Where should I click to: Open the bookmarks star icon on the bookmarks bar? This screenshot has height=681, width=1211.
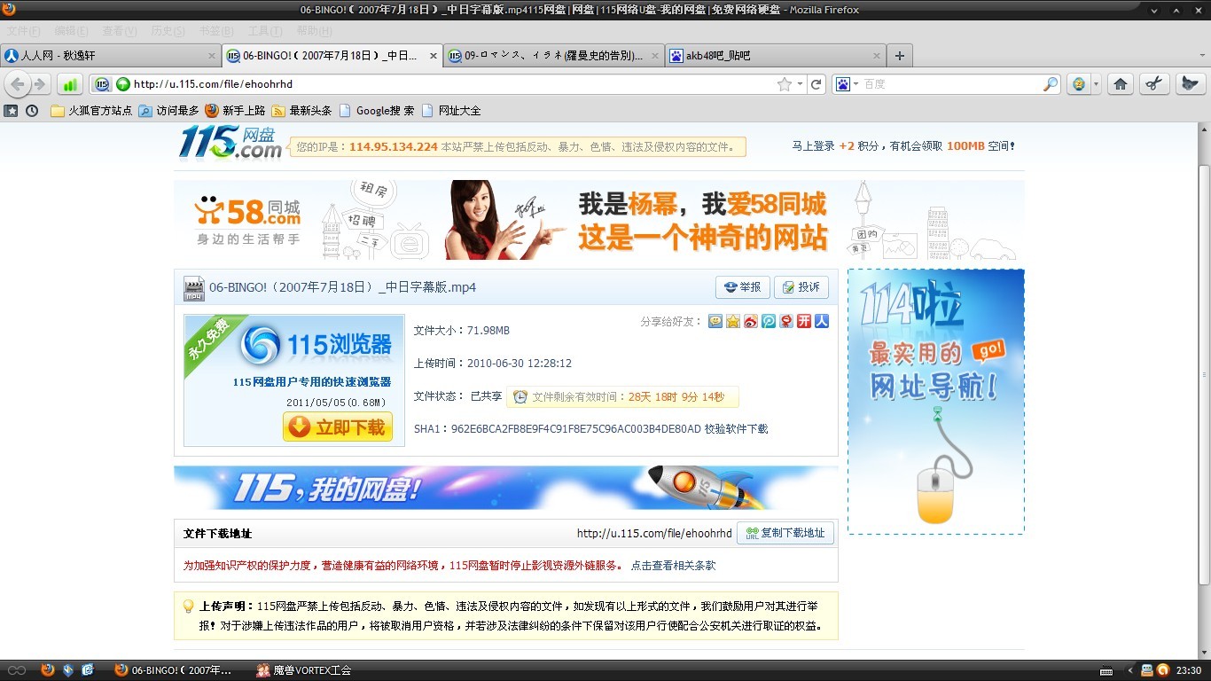11,111
